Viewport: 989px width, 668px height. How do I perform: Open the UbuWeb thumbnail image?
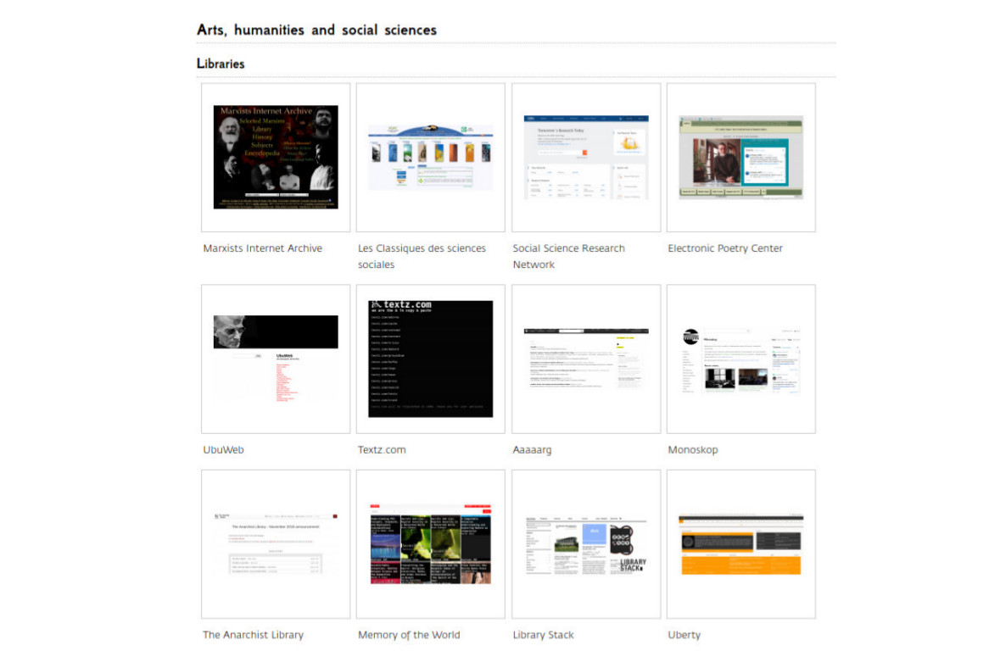[276, 359]
